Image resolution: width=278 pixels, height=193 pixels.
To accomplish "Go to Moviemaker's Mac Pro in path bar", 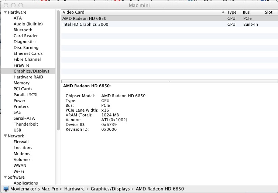I will [x=34, y=189].
